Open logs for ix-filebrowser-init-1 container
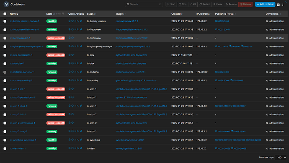This screenshot has width=289, height=163. pos(70,38)
